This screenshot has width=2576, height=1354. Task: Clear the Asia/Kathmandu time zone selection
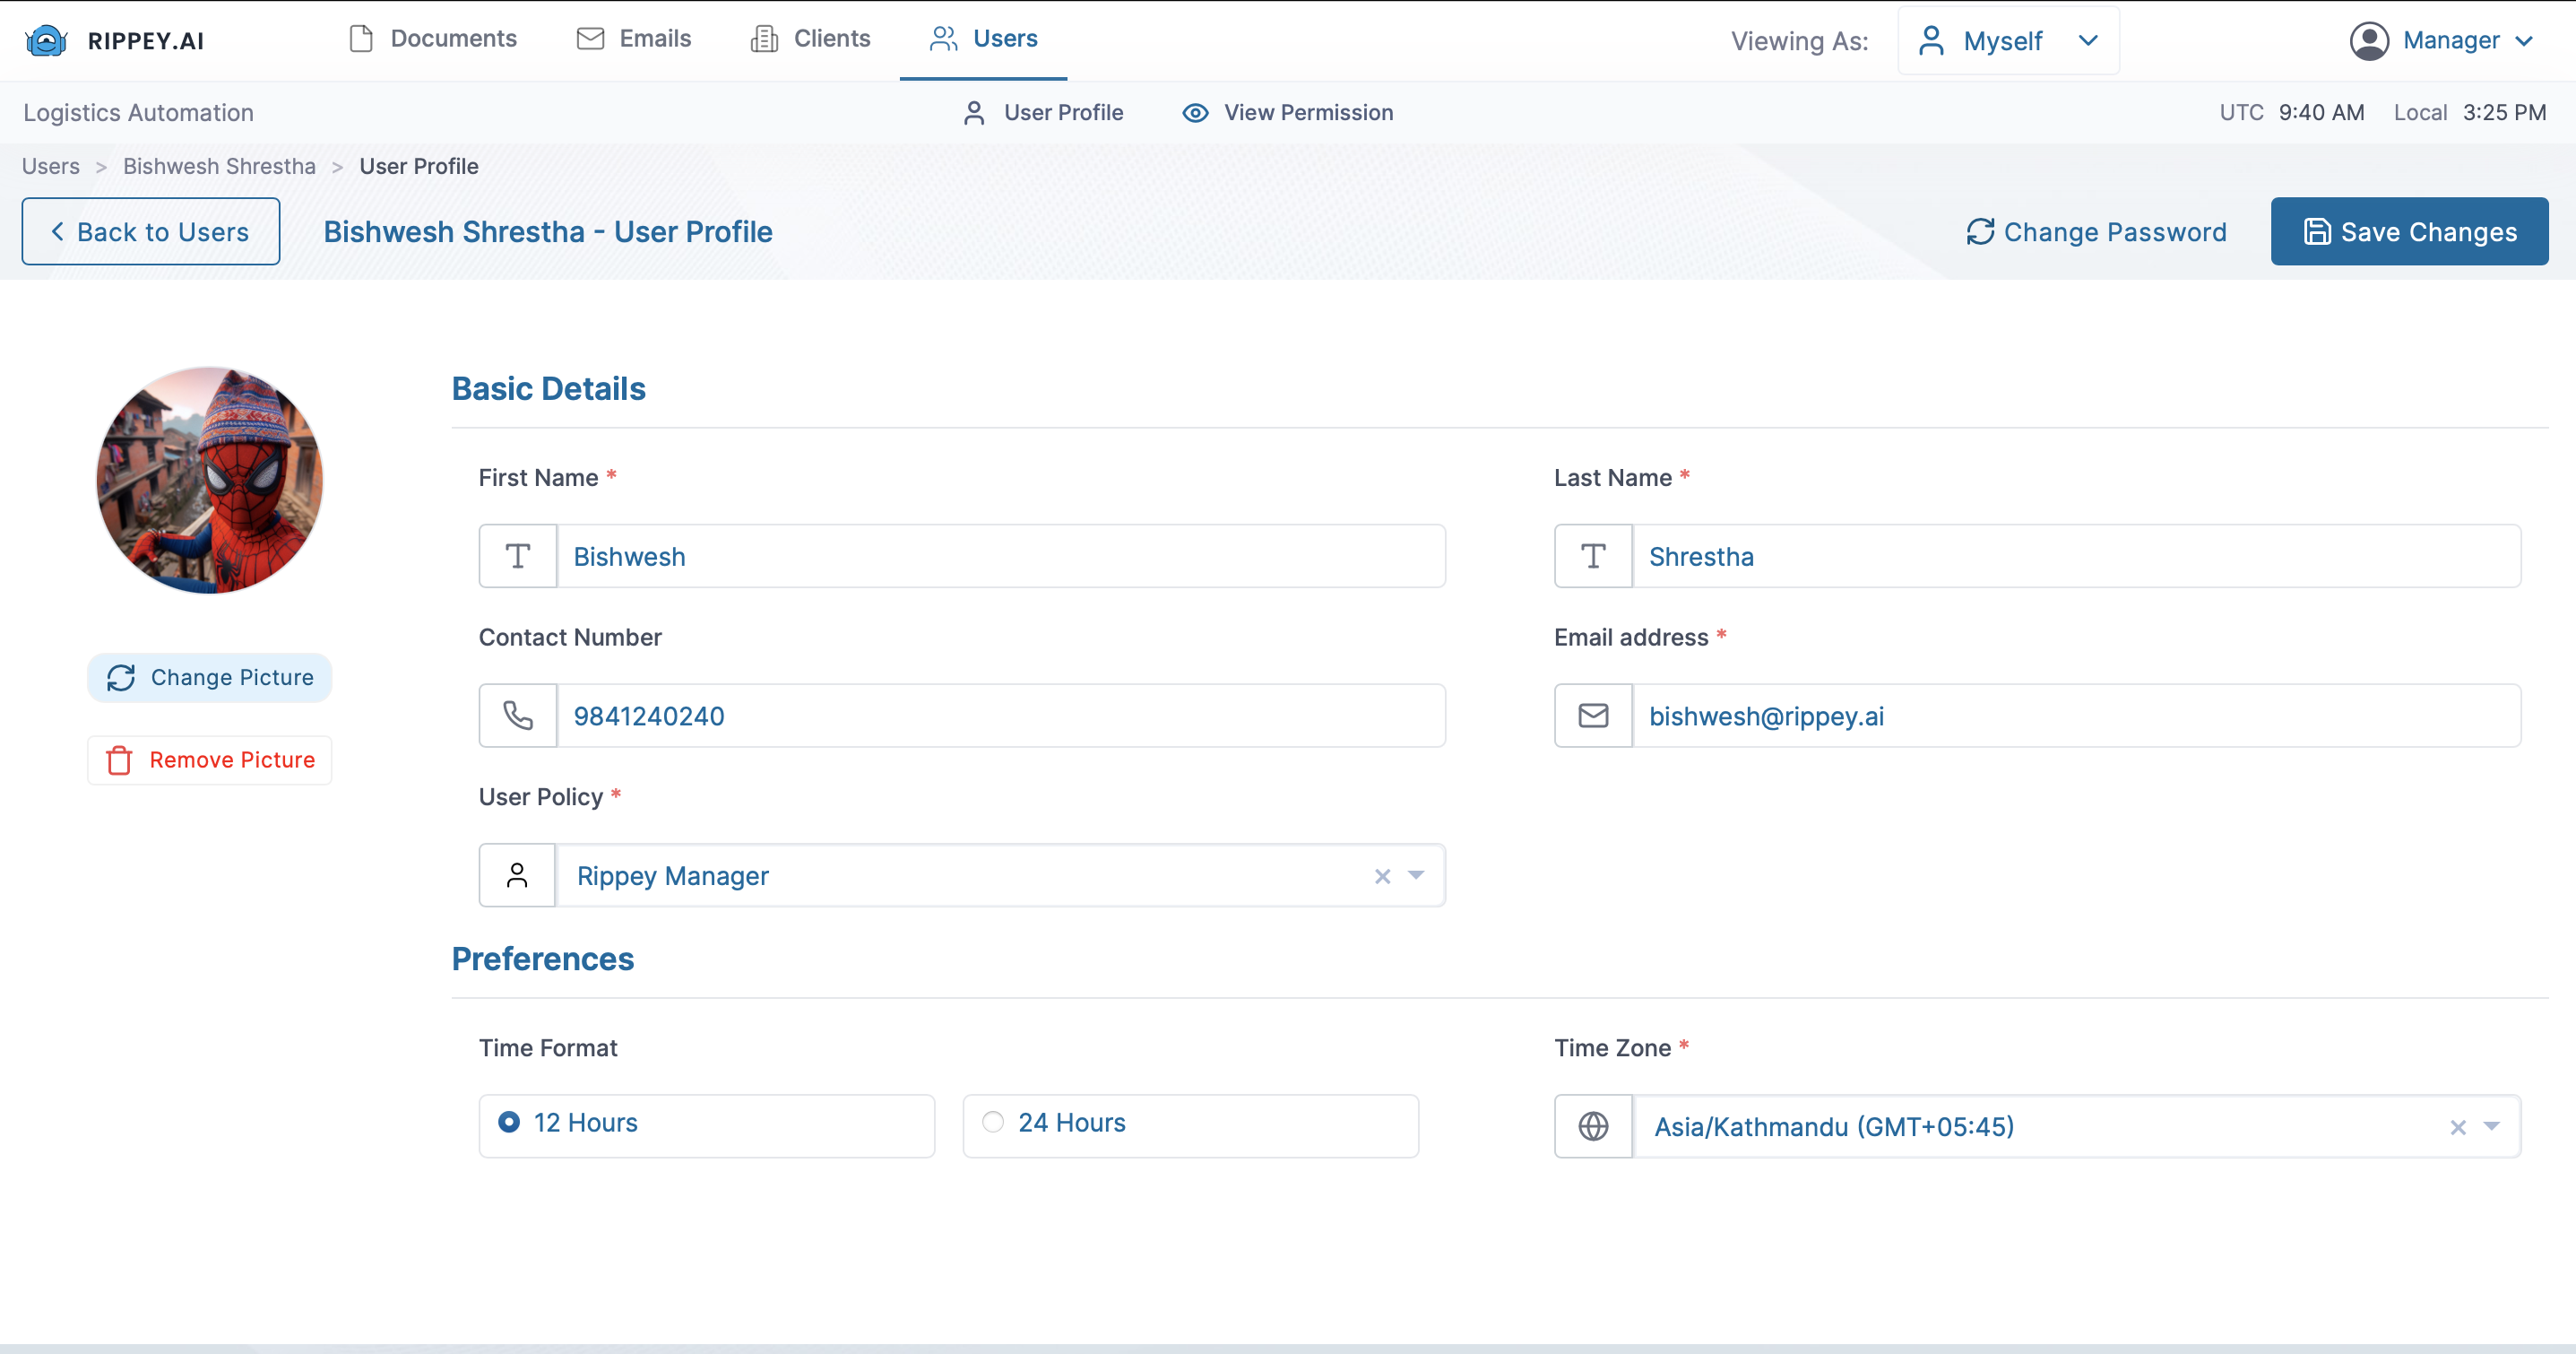(x=2457, y=1127)
